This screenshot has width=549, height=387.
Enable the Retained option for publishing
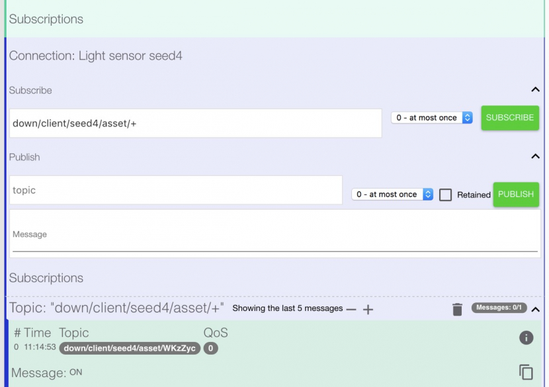pyautogui.click(x=444, y=194)
